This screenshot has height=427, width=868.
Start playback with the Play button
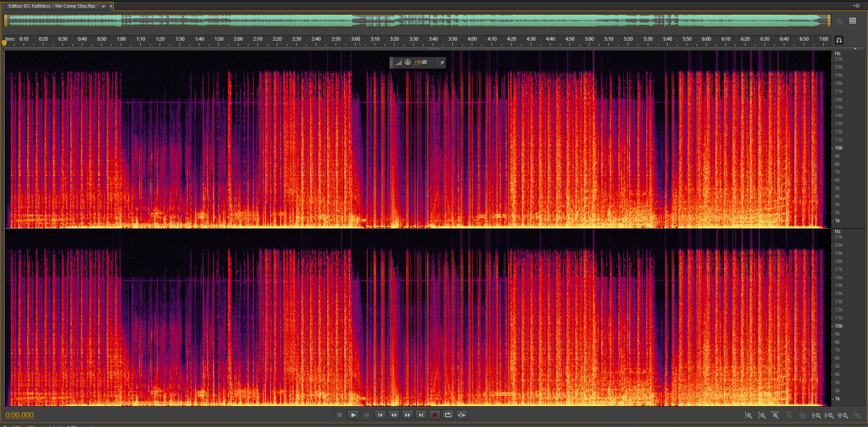[353, 415]
